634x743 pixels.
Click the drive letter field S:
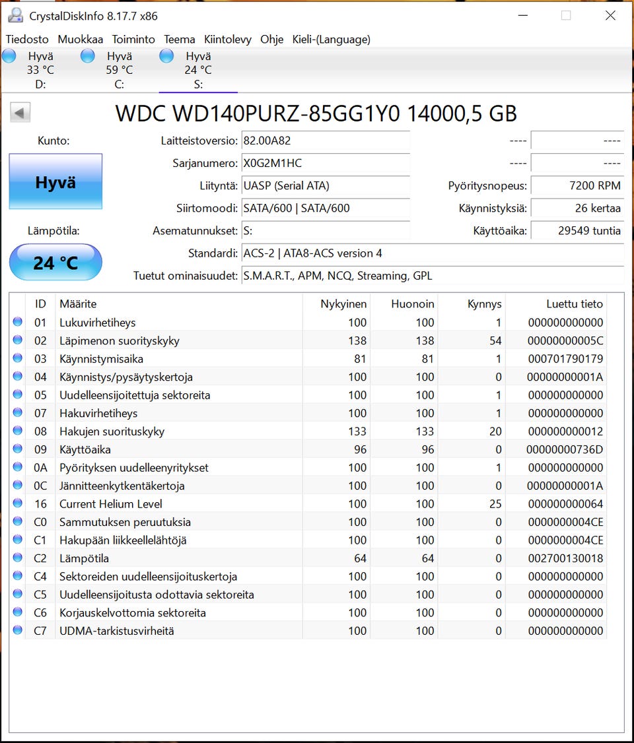326,231
